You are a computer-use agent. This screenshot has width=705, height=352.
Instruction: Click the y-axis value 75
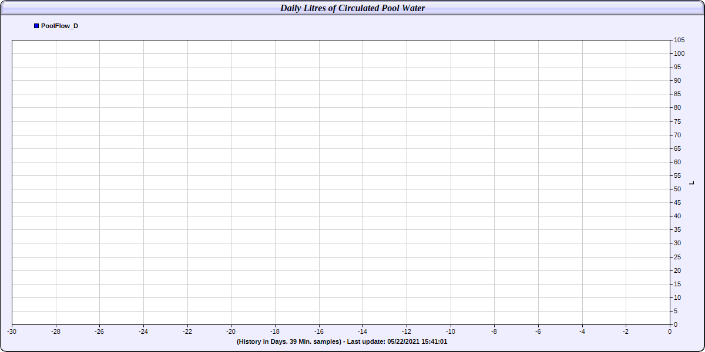tap(677, 121)
